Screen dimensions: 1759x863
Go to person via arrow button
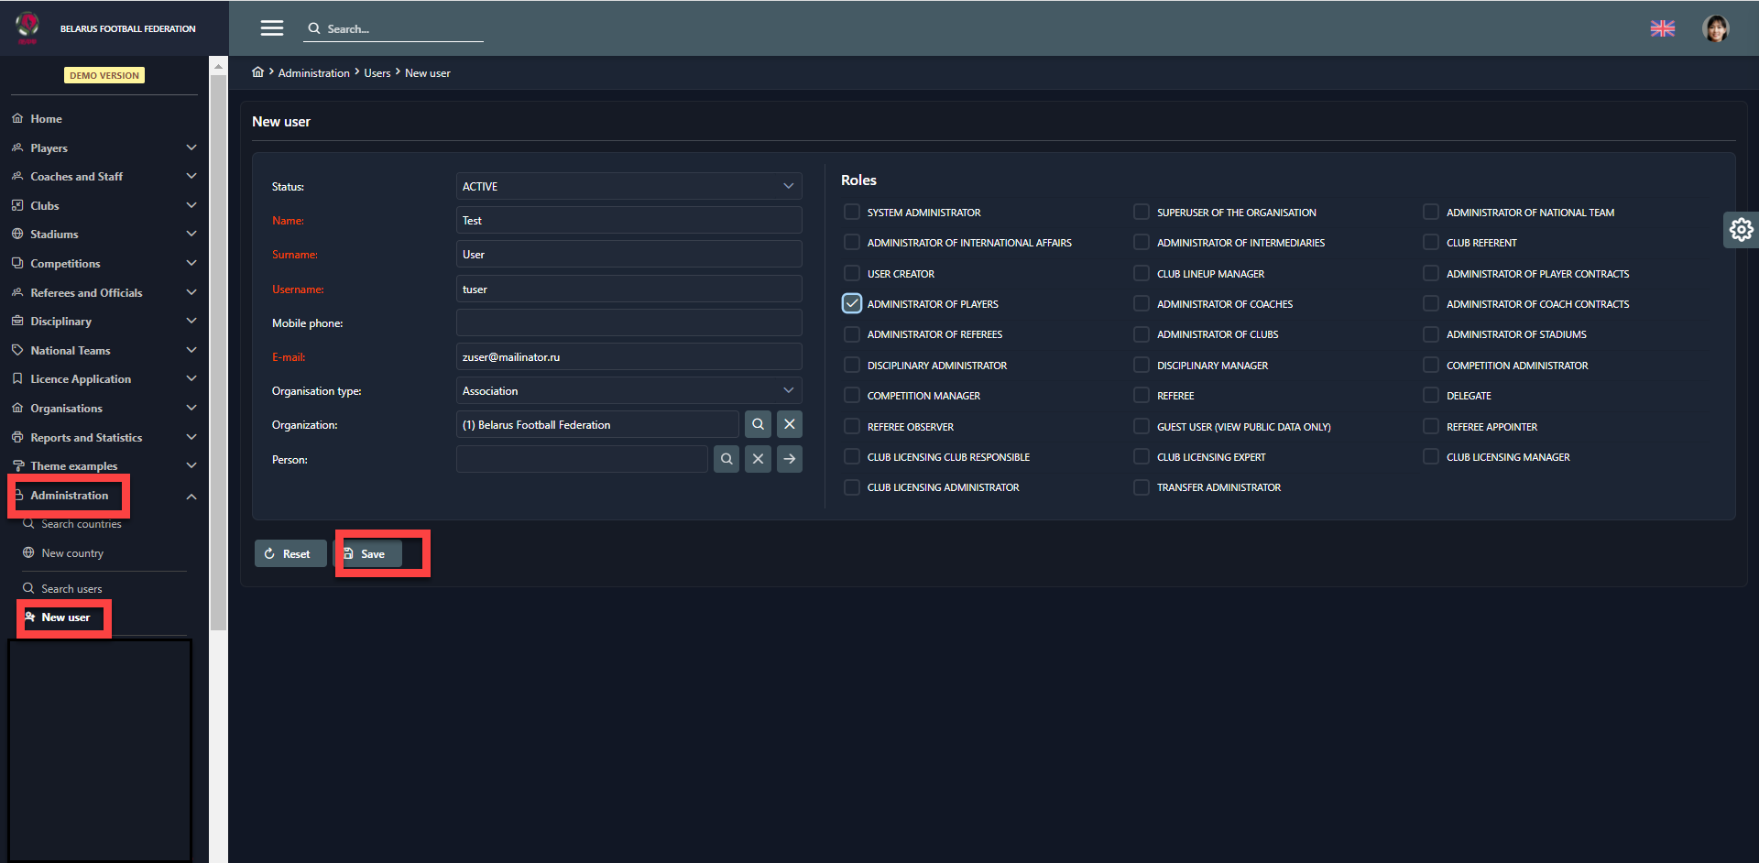789,459
